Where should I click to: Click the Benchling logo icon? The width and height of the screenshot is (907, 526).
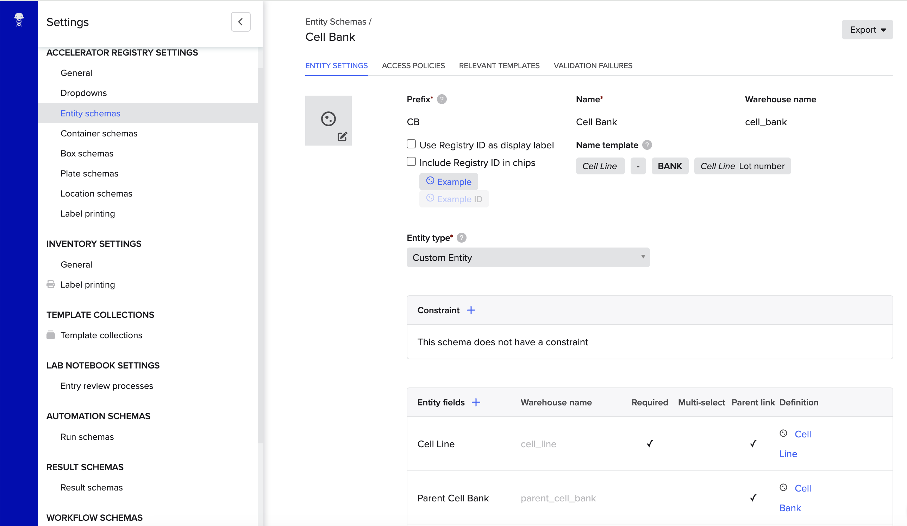click(x=19, y=20)
